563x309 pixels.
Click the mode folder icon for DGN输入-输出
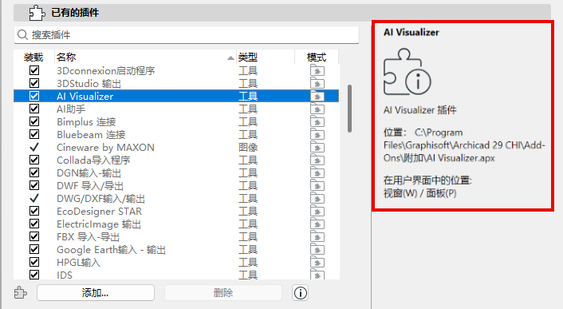pyautogui.click(x=317, y=172)
